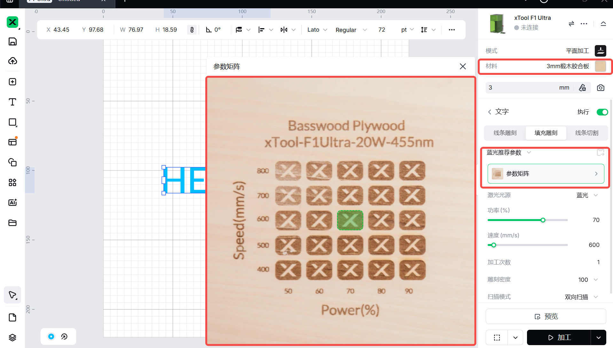613x348 pixels.
Task: Switch to the 线条切割 tab
Action: pyautogui.click(x=586, y=133)
